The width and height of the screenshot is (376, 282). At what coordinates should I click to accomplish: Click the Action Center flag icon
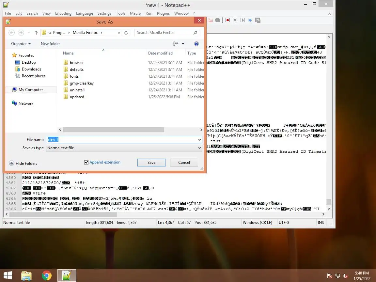click(x=330, y=276)
